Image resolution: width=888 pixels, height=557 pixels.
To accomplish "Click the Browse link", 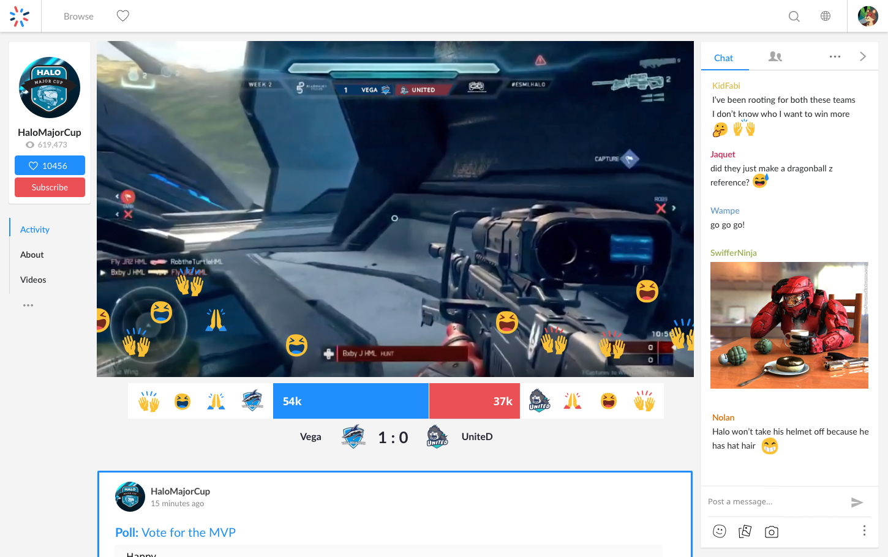I will click(x=78, y=17).
